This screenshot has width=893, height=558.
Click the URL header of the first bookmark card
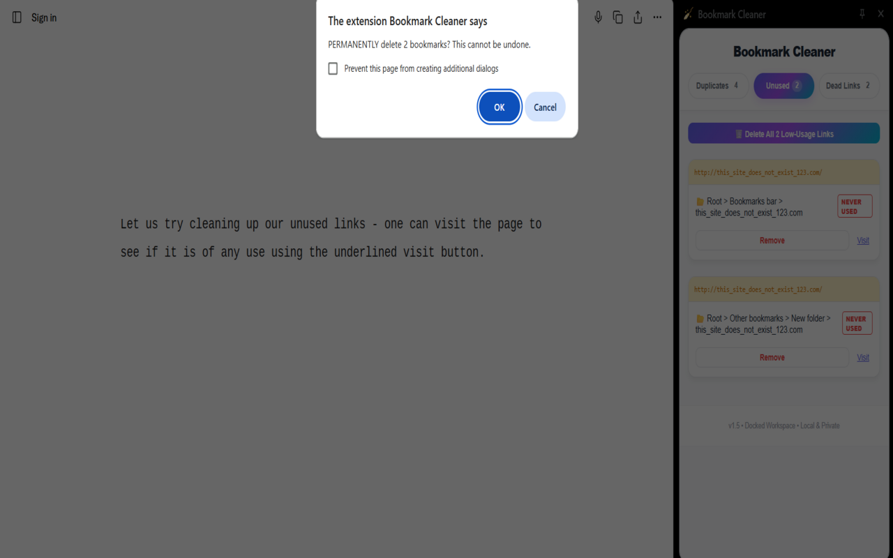[x=783, y=172]
